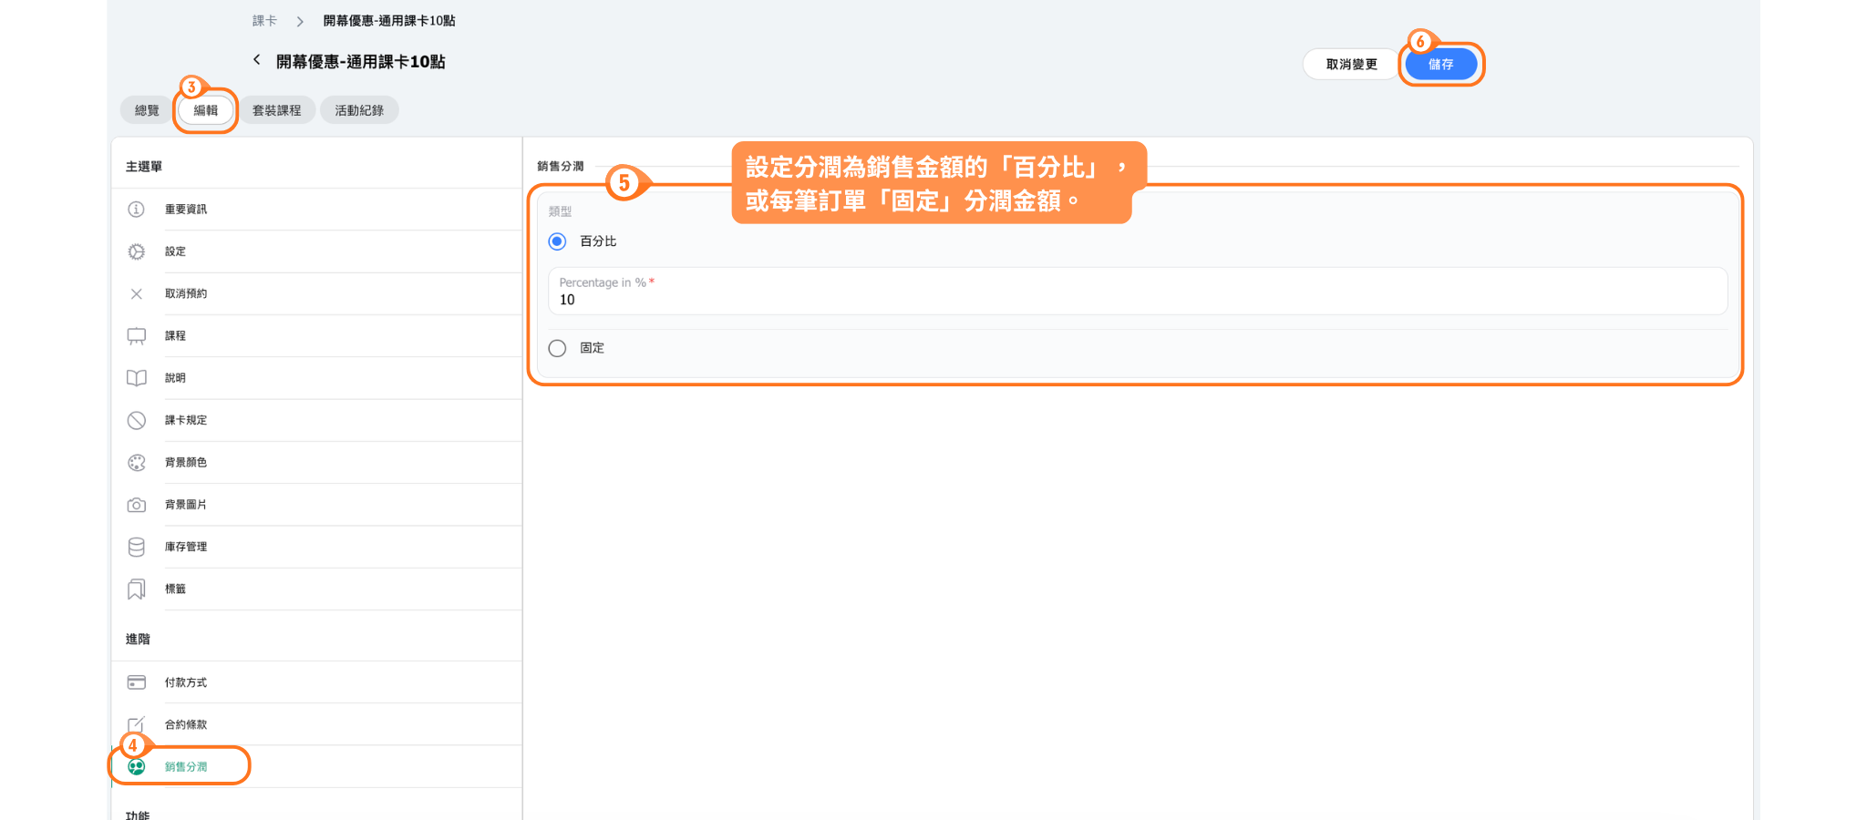Screen dimensions: 1867x820
Task: Click the X icon for 取消預約
Action: 136,294
